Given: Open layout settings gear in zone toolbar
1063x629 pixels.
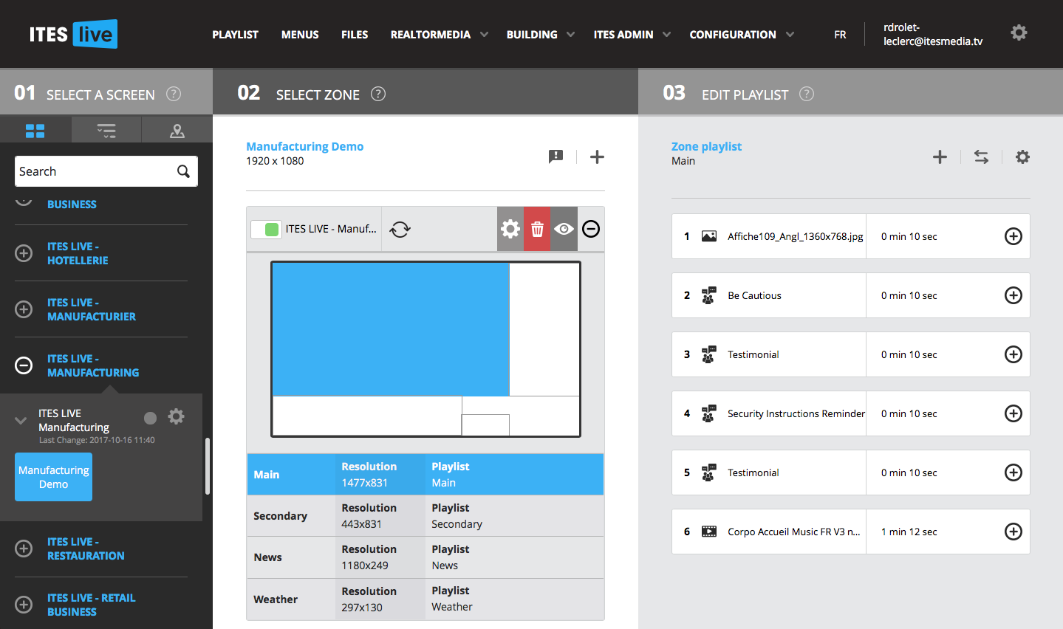Looking at the screenshot, I should (x=510, y=229).
